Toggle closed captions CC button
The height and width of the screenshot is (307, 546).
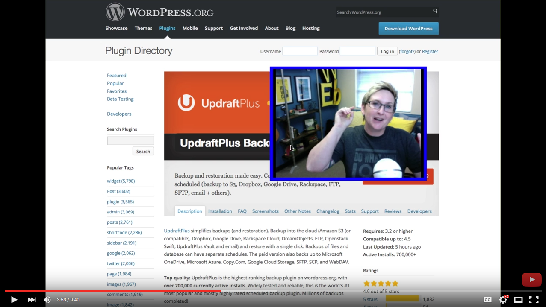(x=487, y=300)
